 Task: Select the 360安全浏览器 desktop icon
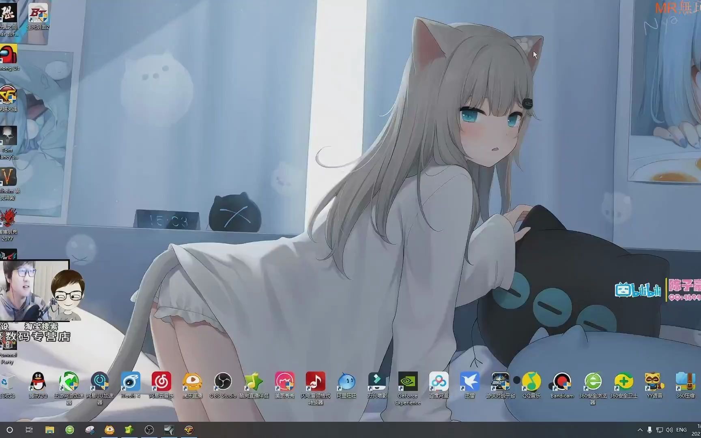(593, 388)
